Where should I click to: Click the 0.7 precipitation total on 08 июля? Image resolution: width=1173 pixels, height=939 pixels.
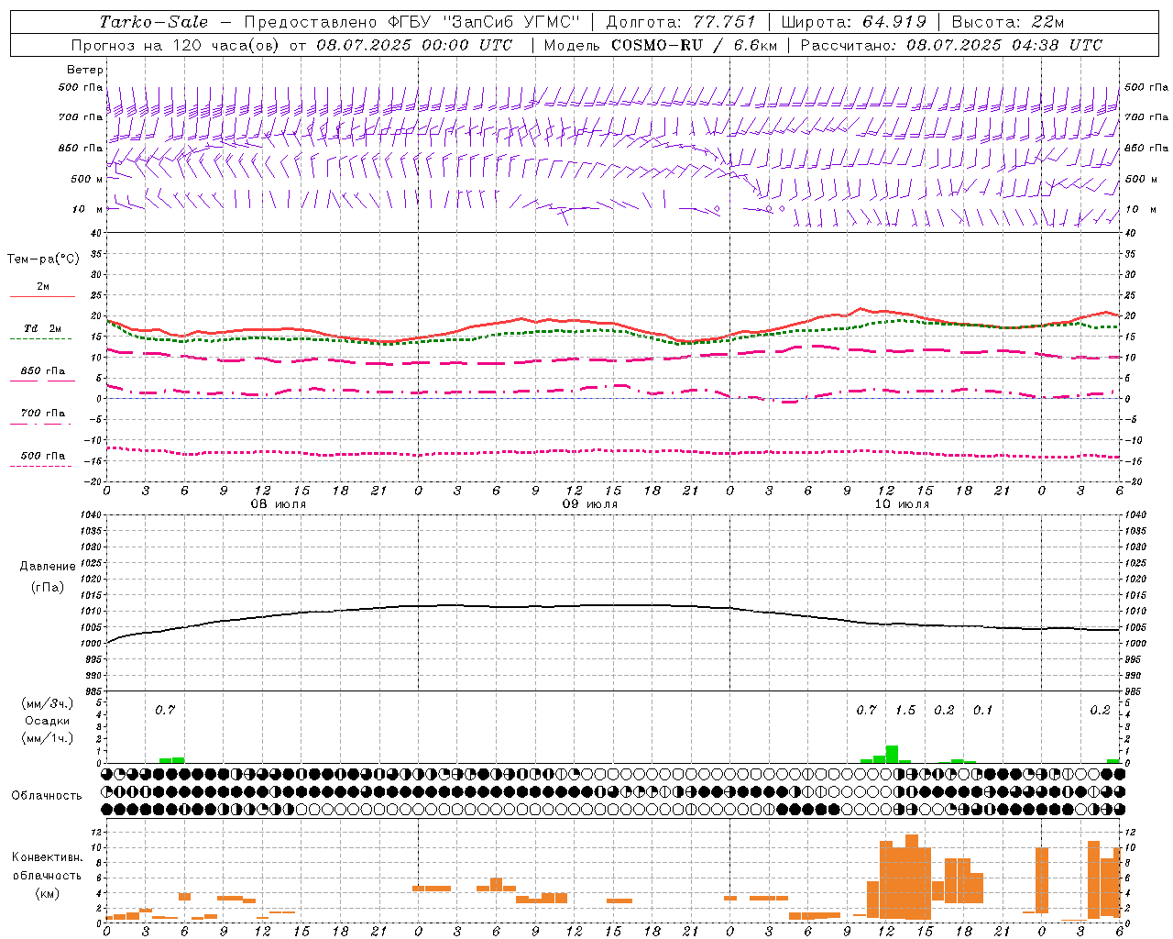tap(165, 710)
